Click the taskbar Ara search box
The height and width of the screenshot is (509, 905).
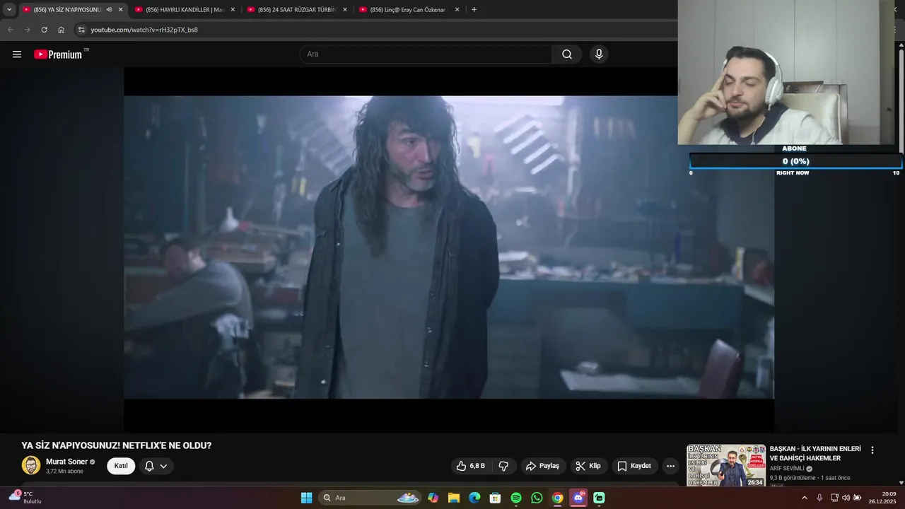(370, 498)
